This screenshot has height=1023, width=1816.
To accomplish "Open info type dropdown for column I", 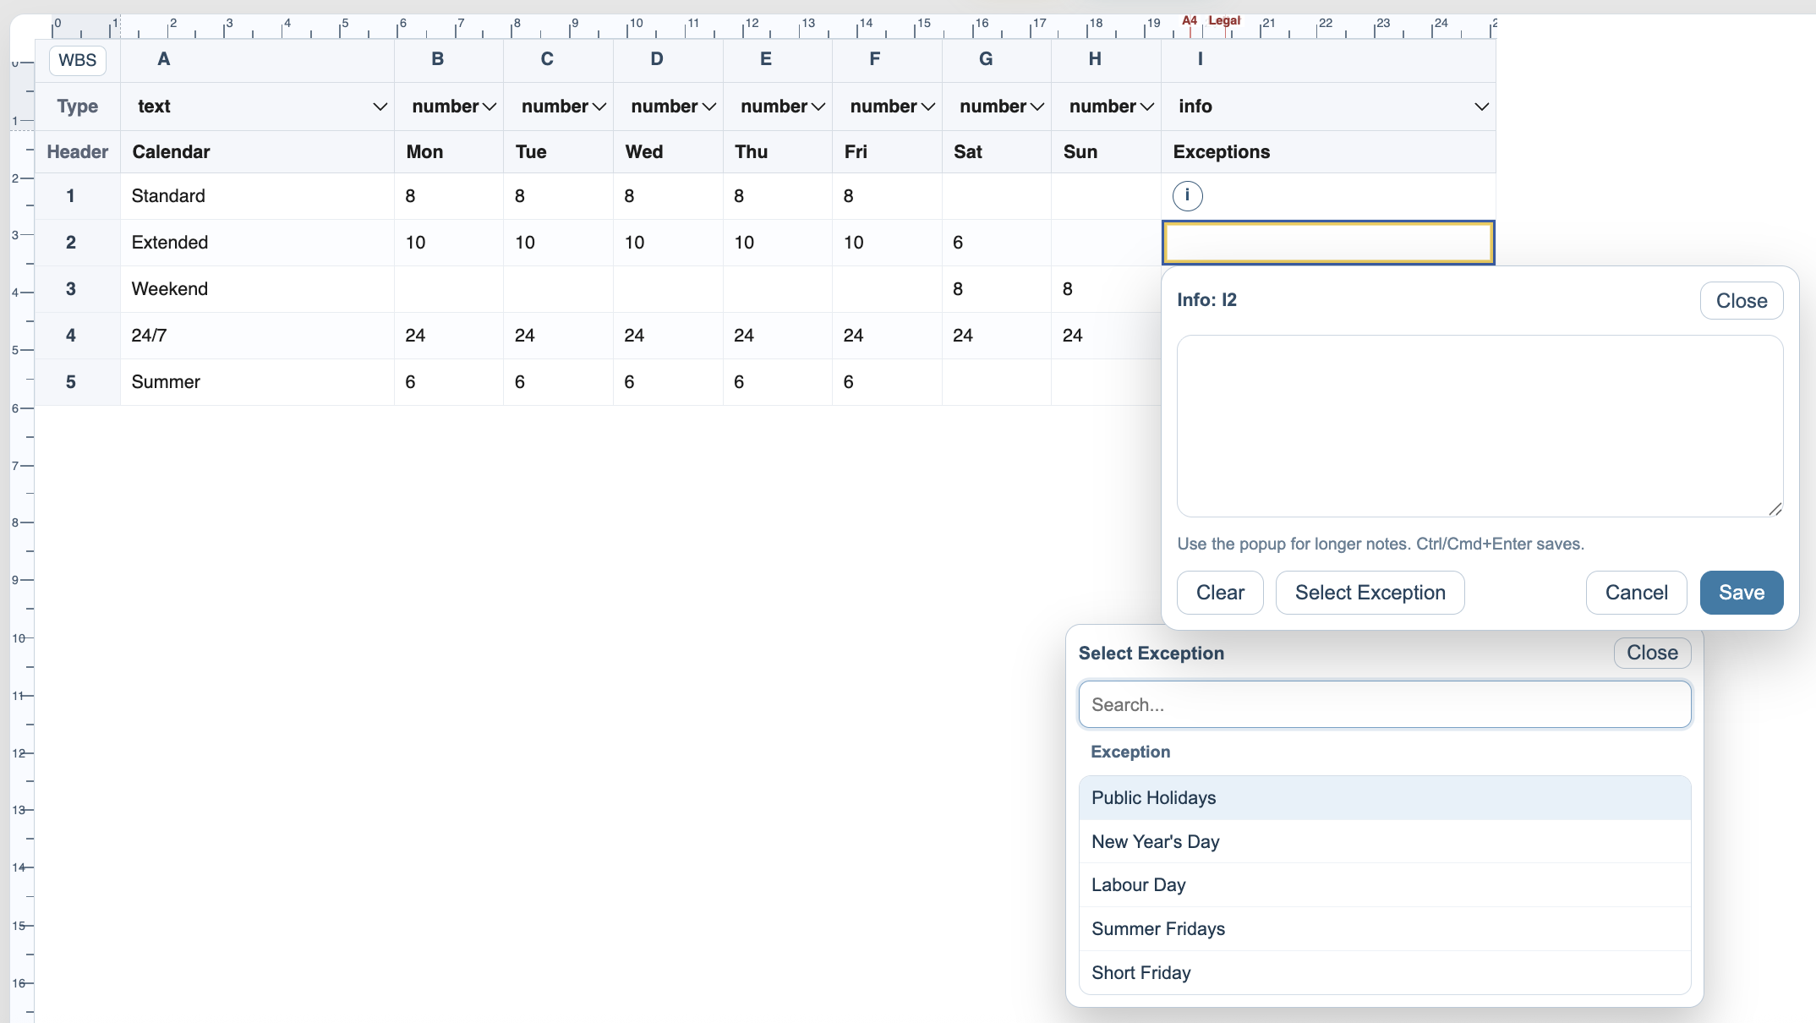I will point(1329,107).
